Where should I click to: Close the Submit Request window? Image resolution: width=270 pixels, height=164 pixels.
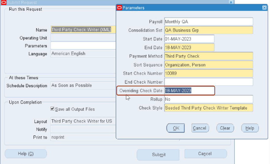pyautogui.click(x=231, y=2)
